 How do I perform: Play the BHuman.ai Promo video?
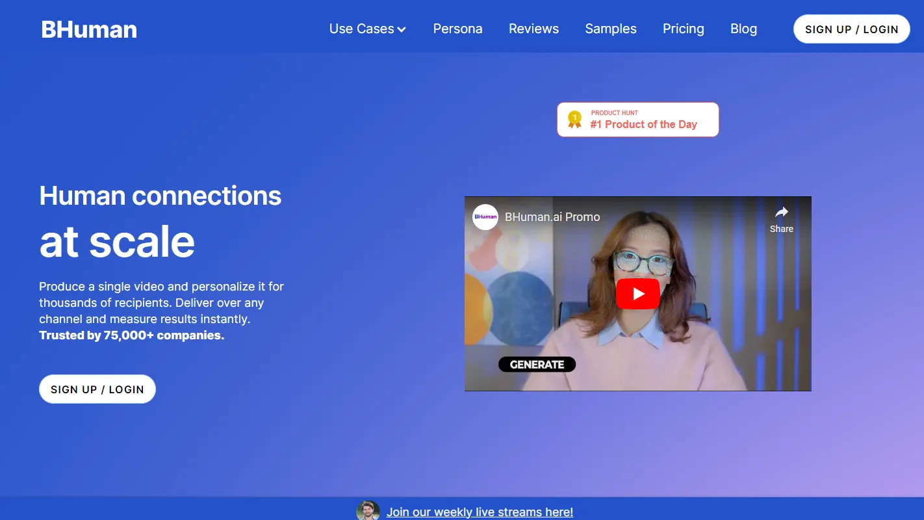[x=637, y=294]
